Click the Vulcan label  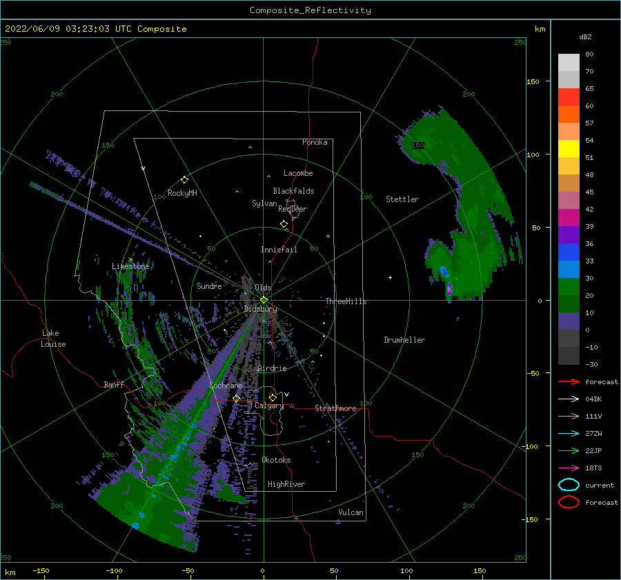pyautogui.click(x=351, y=512)
